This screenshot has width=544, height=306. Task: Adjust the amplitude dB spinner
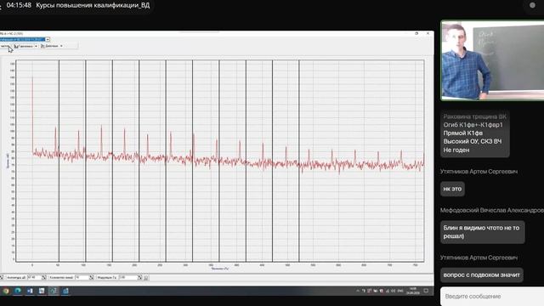(43, 278)
